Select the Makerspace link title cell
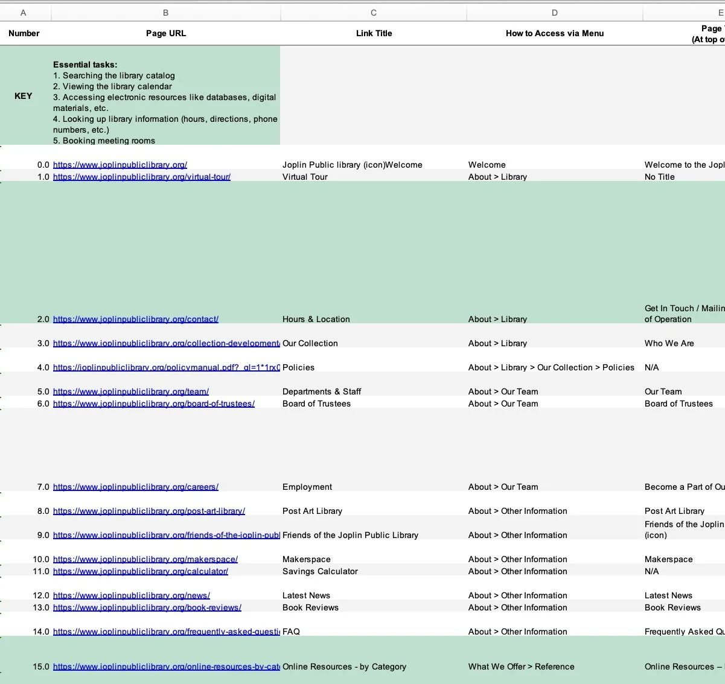Screen dimensions: 725x684 373,552
